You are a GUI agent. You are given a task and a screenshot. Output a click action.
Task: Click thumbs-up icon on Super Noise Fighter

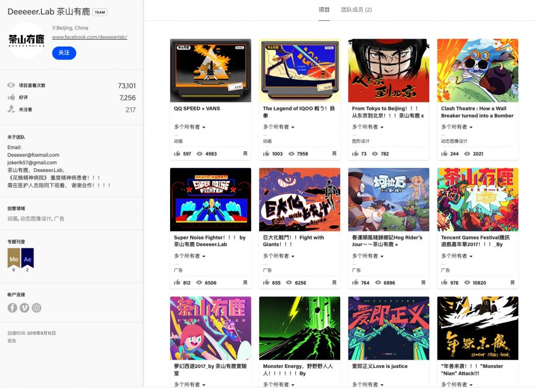(x=177, y=282)
